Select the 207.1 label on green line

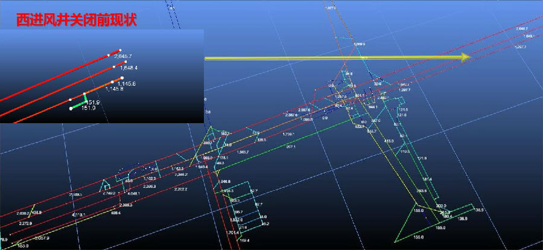(x=290, y=147)
